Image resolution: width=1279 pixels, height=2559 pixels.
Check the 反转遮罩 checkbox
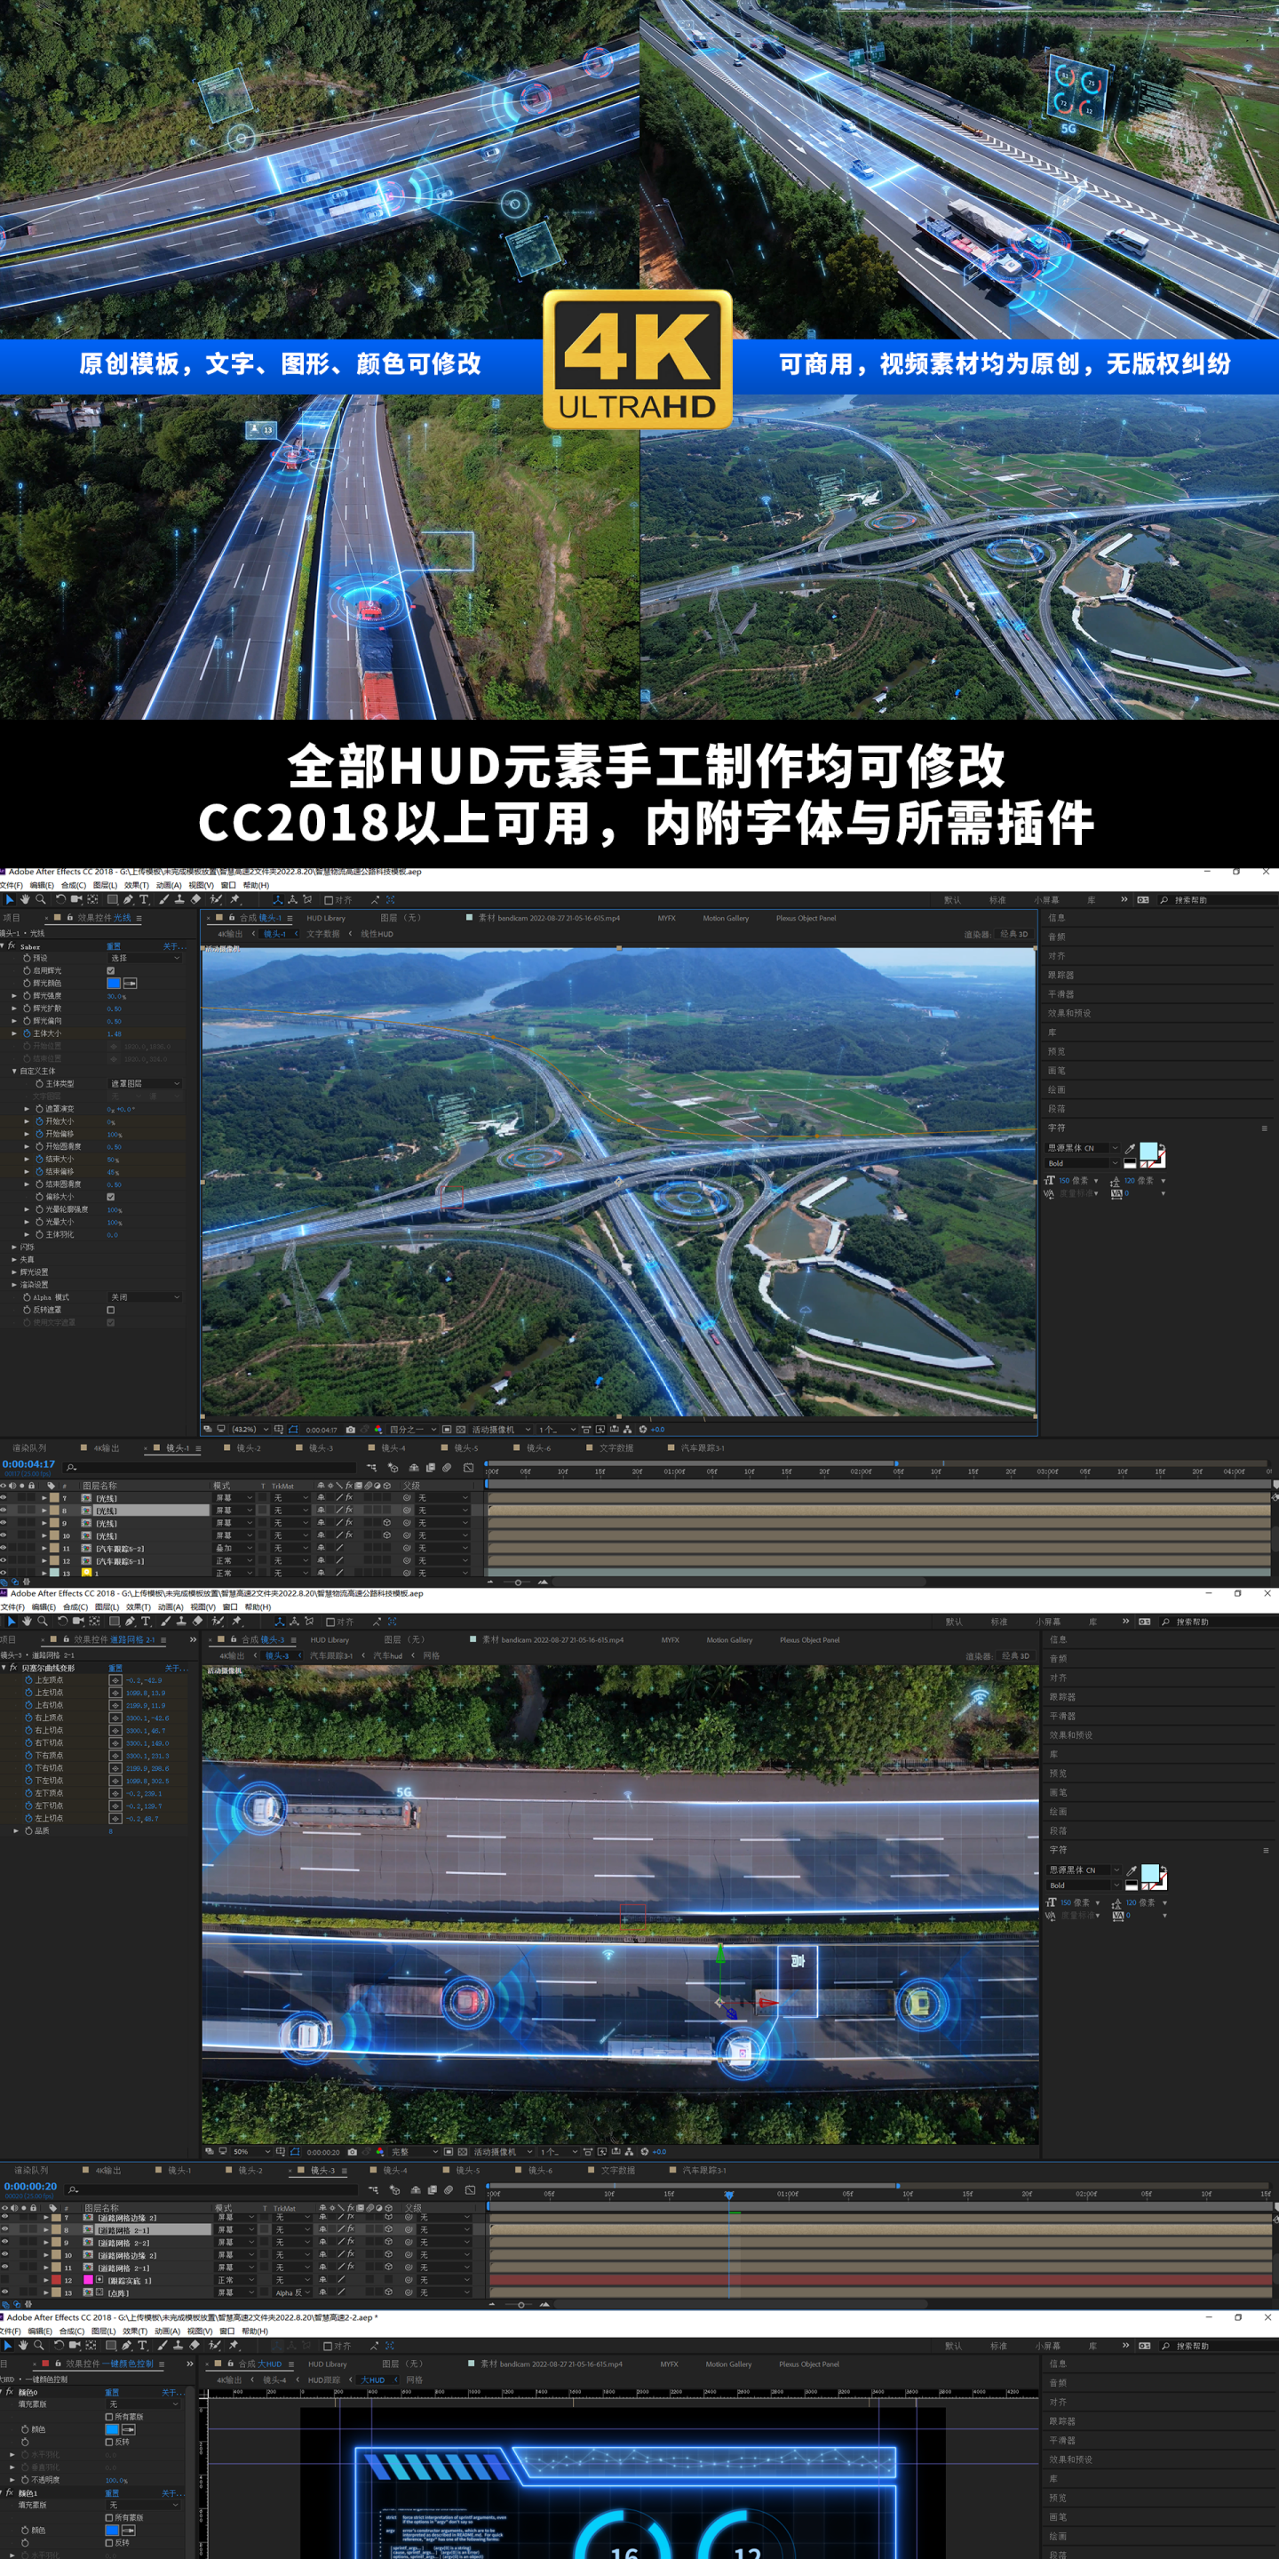tap(110, 1311)
